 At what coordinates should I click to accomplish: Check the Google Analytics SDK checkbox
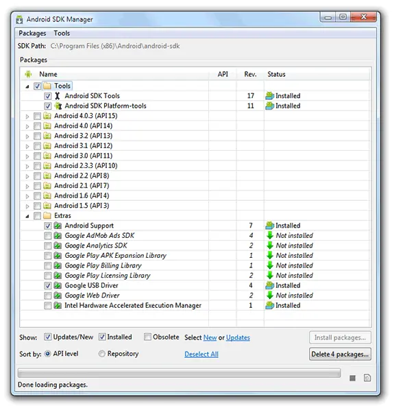(47, 245)
